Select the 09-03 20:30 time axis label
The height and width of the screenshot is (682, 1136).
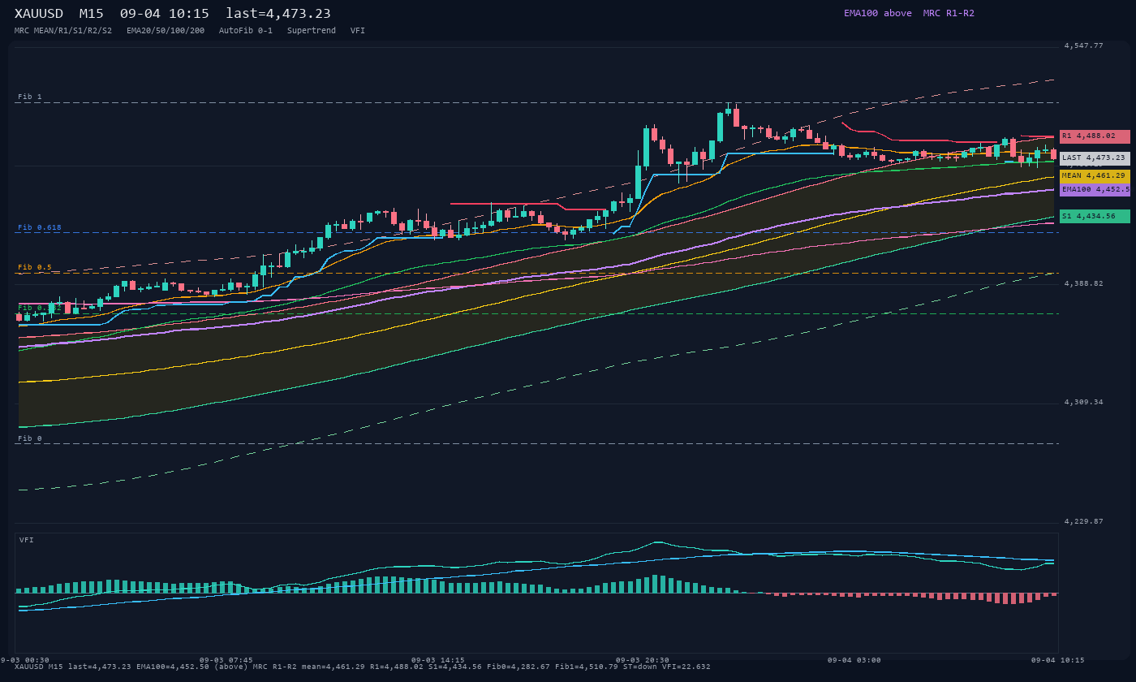pyautogui.click(x=643, y=660)
